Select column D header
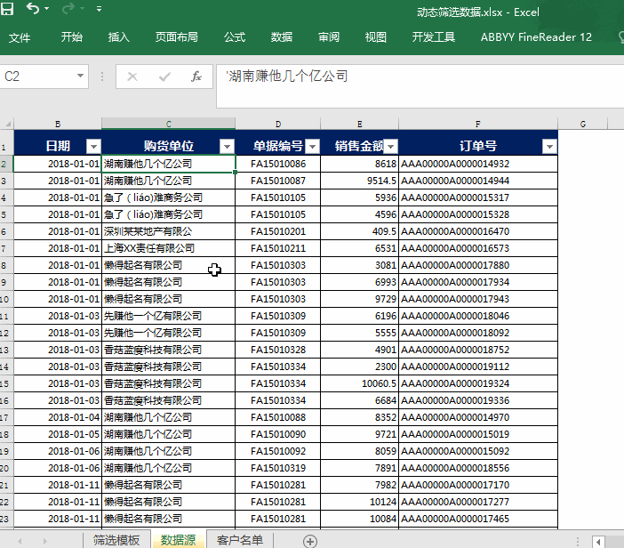Viewport: 624px width, 548px height. [277, 124]
